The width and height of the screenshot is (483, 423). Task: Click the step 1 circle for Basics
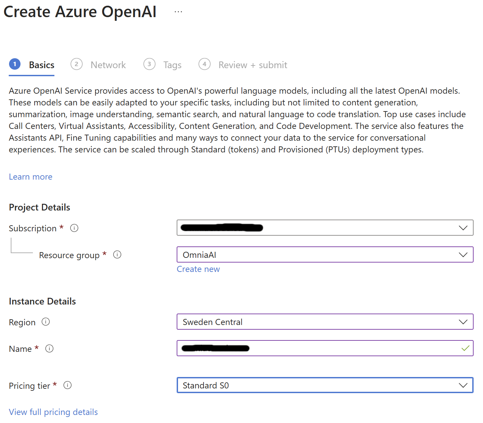15,64
